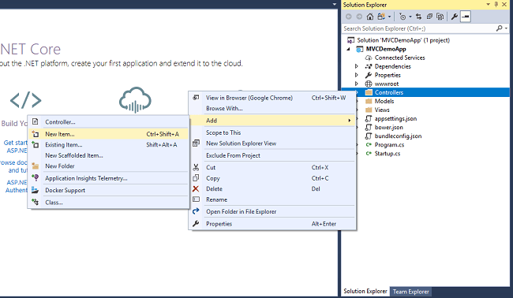Choose Delete with red X icon
Viewport: 513px width, 298px height.
tap(272, 189)
